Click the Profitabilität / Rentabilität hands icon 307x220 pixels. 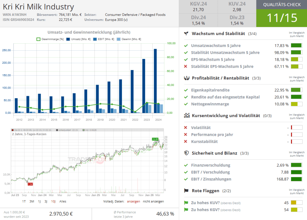click(186, 78)
